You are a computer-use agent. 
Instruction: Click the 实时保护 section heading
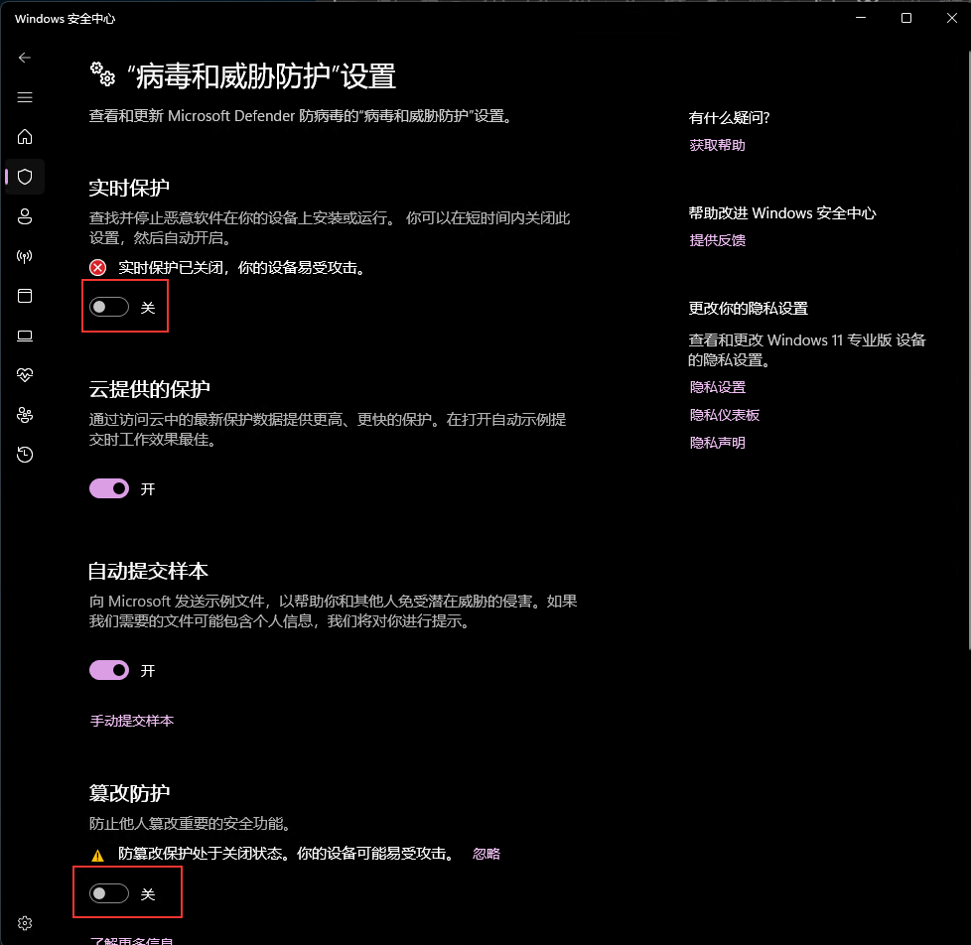[x=129, y=188]
